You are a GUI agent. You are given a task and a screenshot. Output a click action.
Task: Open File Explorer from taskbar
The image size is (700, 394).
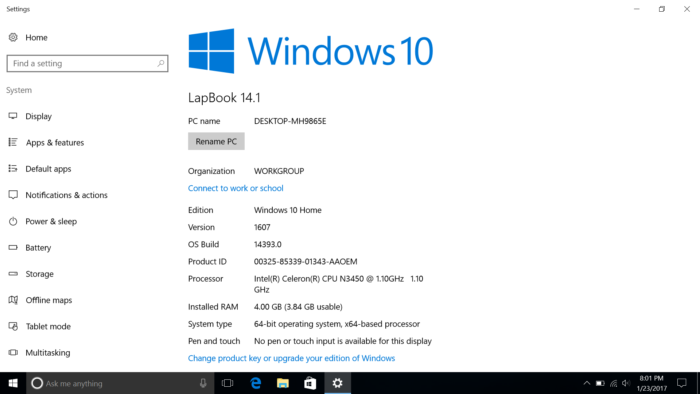283,383
